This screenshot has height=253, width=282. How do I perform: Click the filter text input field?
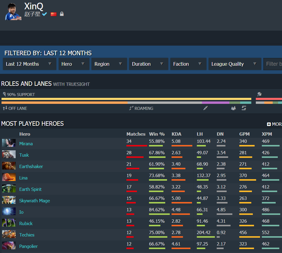(x=273, y=64)
